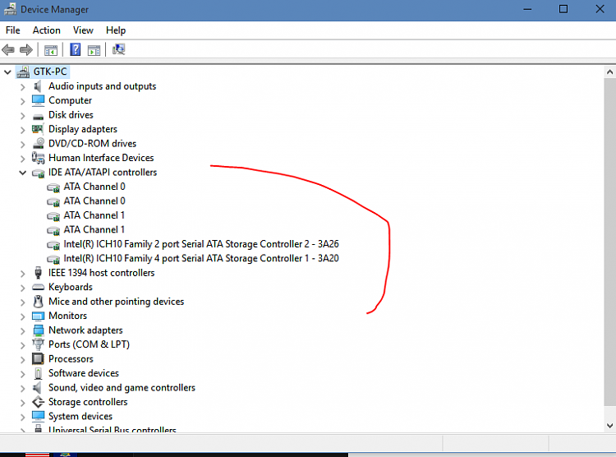This screenshot has width=616, height=457.
Task: Click the Network adapters icon
Action: 39,330
